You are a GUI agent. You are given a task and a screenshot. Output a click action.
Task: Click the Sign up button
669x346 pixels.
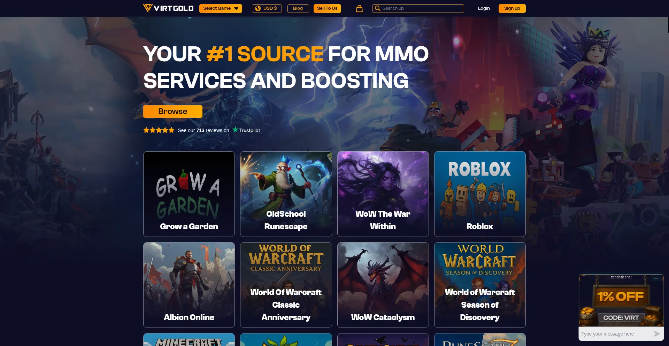click(512, 8)
